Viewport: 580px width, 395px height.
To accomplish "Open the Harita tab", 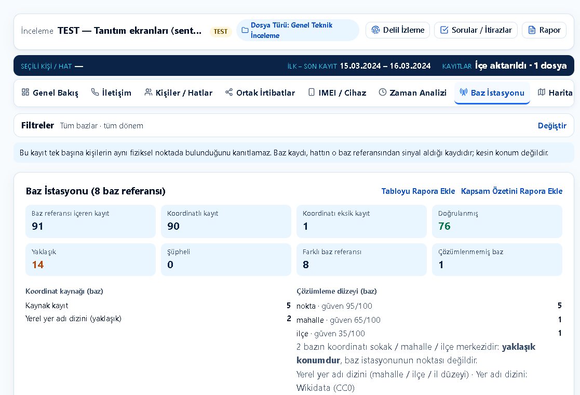I will click(555, 93).
